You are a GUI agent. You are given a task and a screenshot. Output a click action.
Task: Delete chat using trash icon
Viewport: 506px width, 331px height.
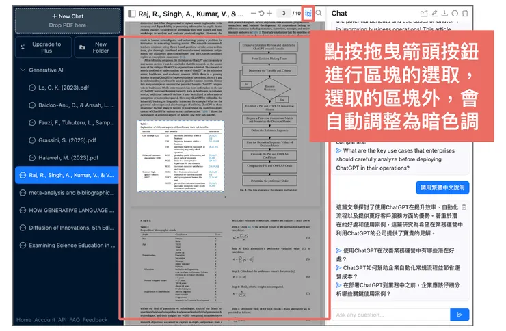point(465,13)
